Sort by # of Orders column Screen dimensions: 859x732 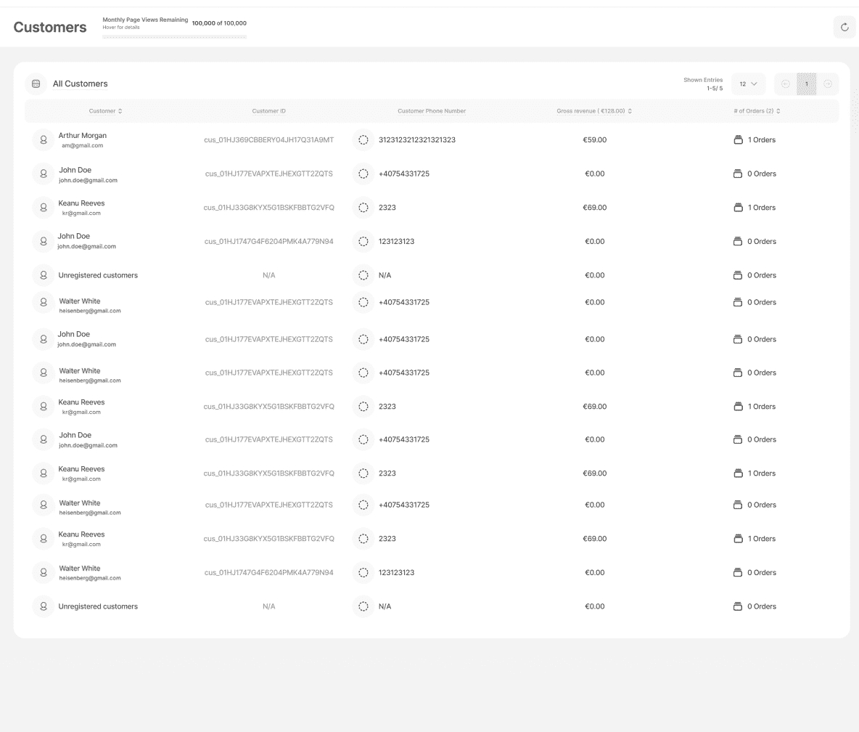757,111
